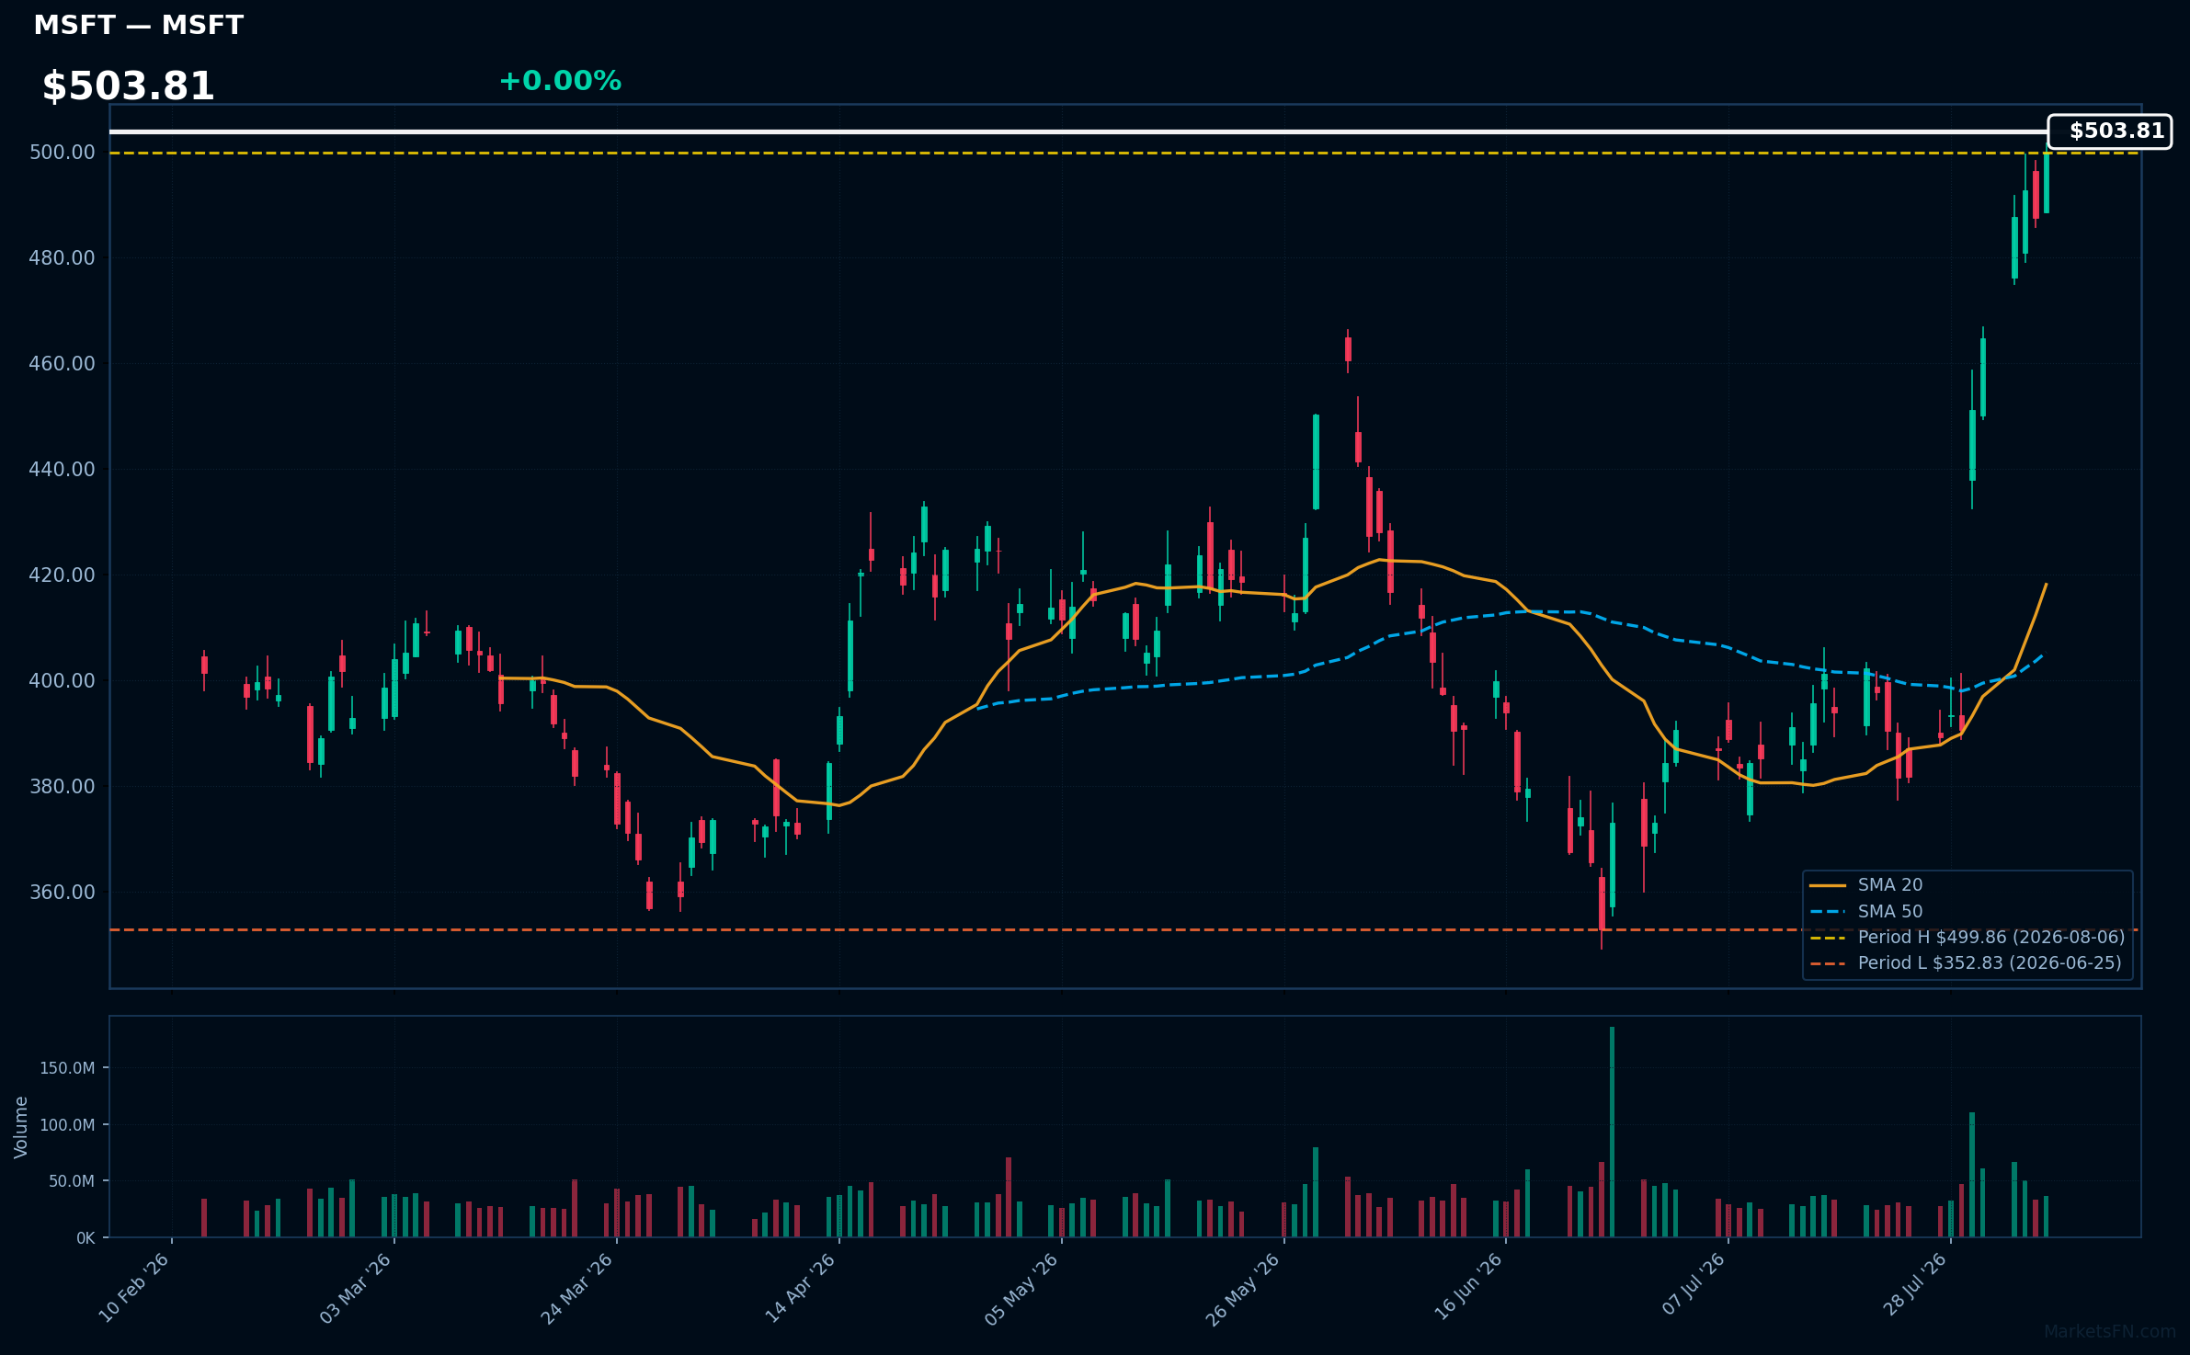The height and width of the screenshot is (1355, 2190).
Task: Click the +0.00% change value
Action: click(560, 81)
